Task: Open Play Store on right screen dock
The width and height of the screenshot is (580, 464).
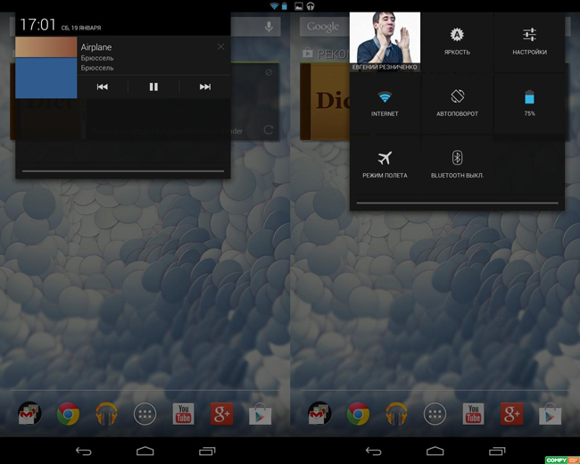Action: [551, 414]
